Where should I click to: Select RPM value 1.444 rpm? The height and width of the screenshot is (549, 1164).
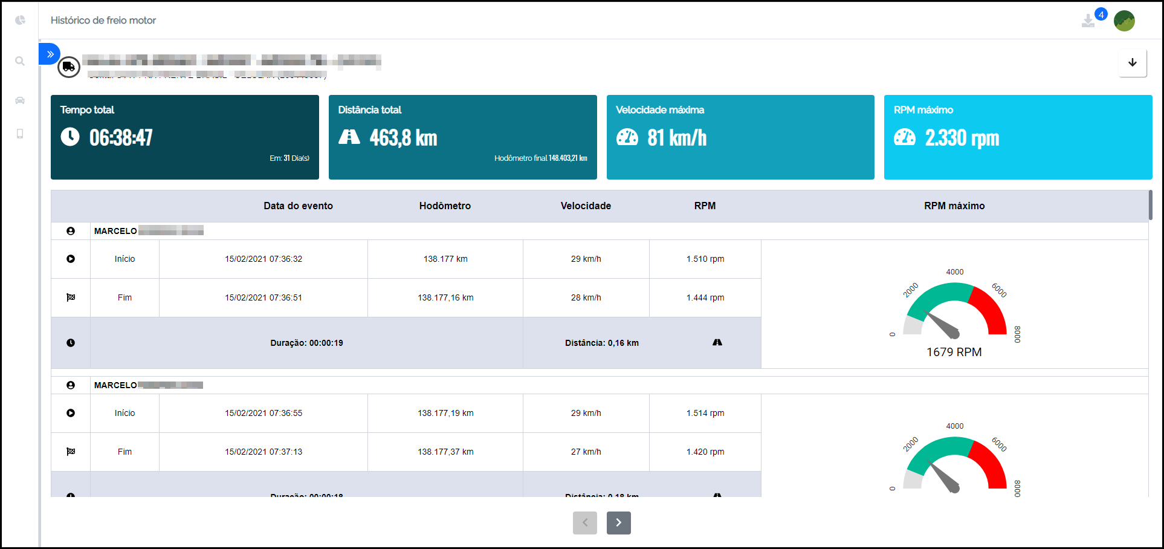tap(705, 297)
